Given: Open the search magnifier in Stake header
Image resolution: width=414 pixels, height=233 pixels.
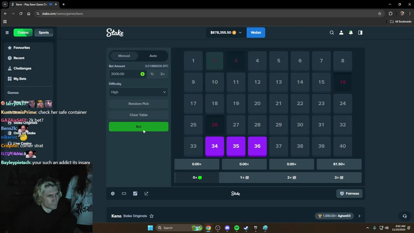Looking at the screenshot, I should 332,32.
